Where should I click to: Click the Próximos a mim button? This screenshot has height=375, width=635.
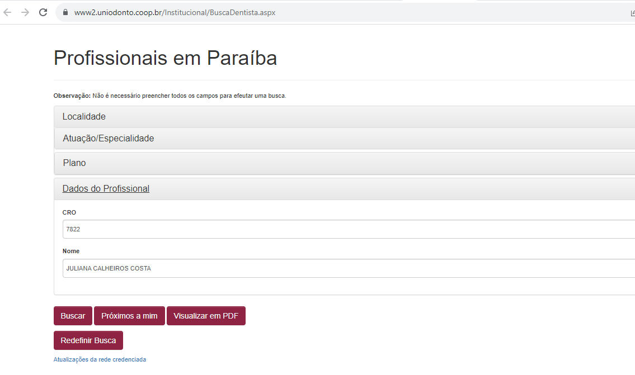click(129, 316)
